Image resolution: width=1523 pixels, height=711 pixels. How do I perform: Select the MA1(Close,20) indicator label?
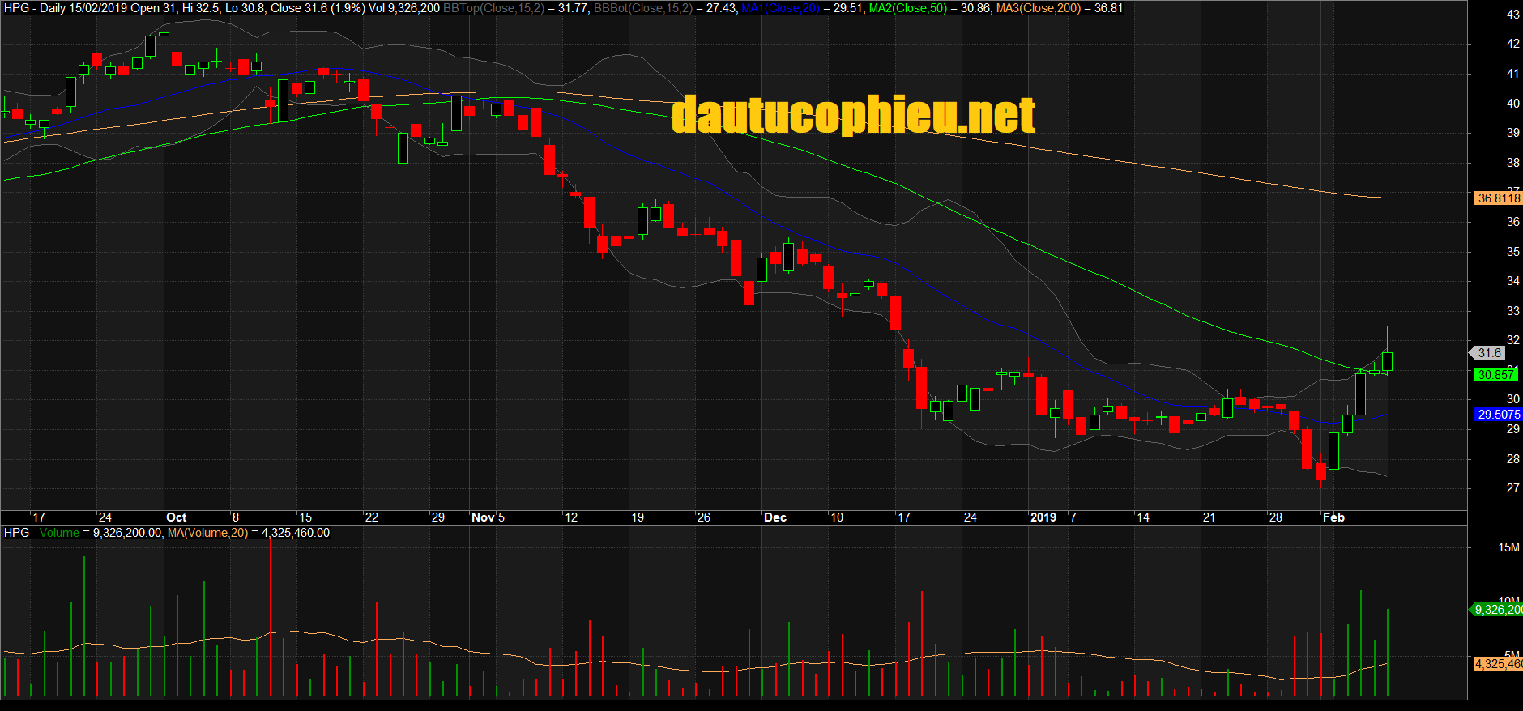click(781, 8)
